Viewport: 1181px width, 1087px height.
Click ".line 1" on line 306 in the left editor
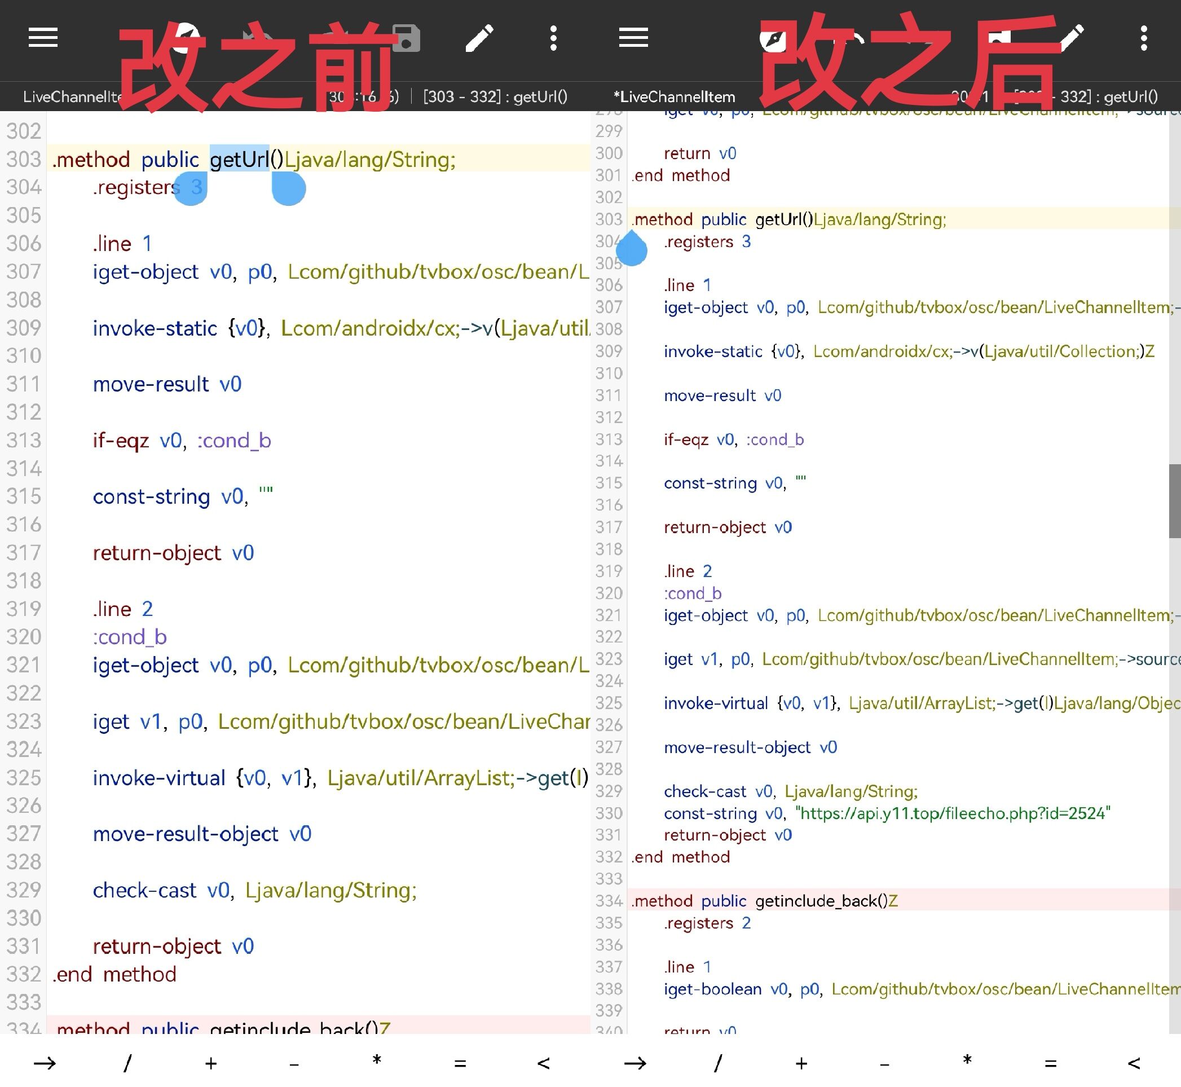point(122,244)
